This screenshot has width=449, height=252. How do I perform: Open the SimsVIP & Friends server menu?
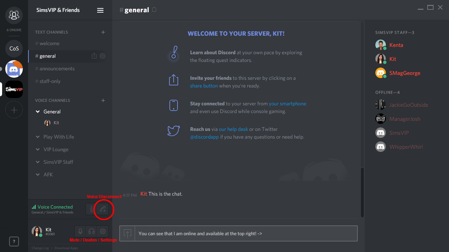100,10
